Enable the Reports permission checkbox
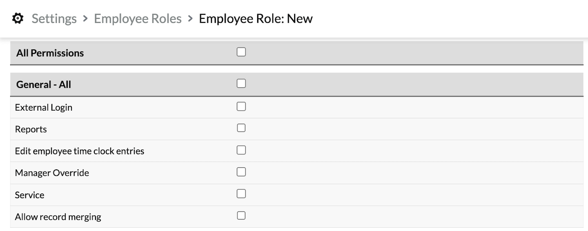588x231 pixels. (241, 128)
